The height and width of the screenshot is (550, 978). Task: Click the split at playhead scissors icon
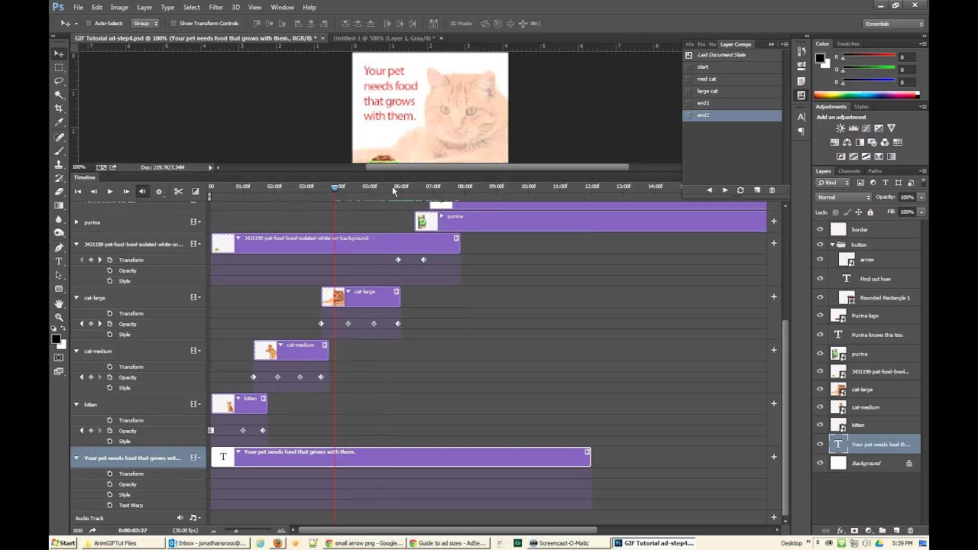tap(178, 192)
